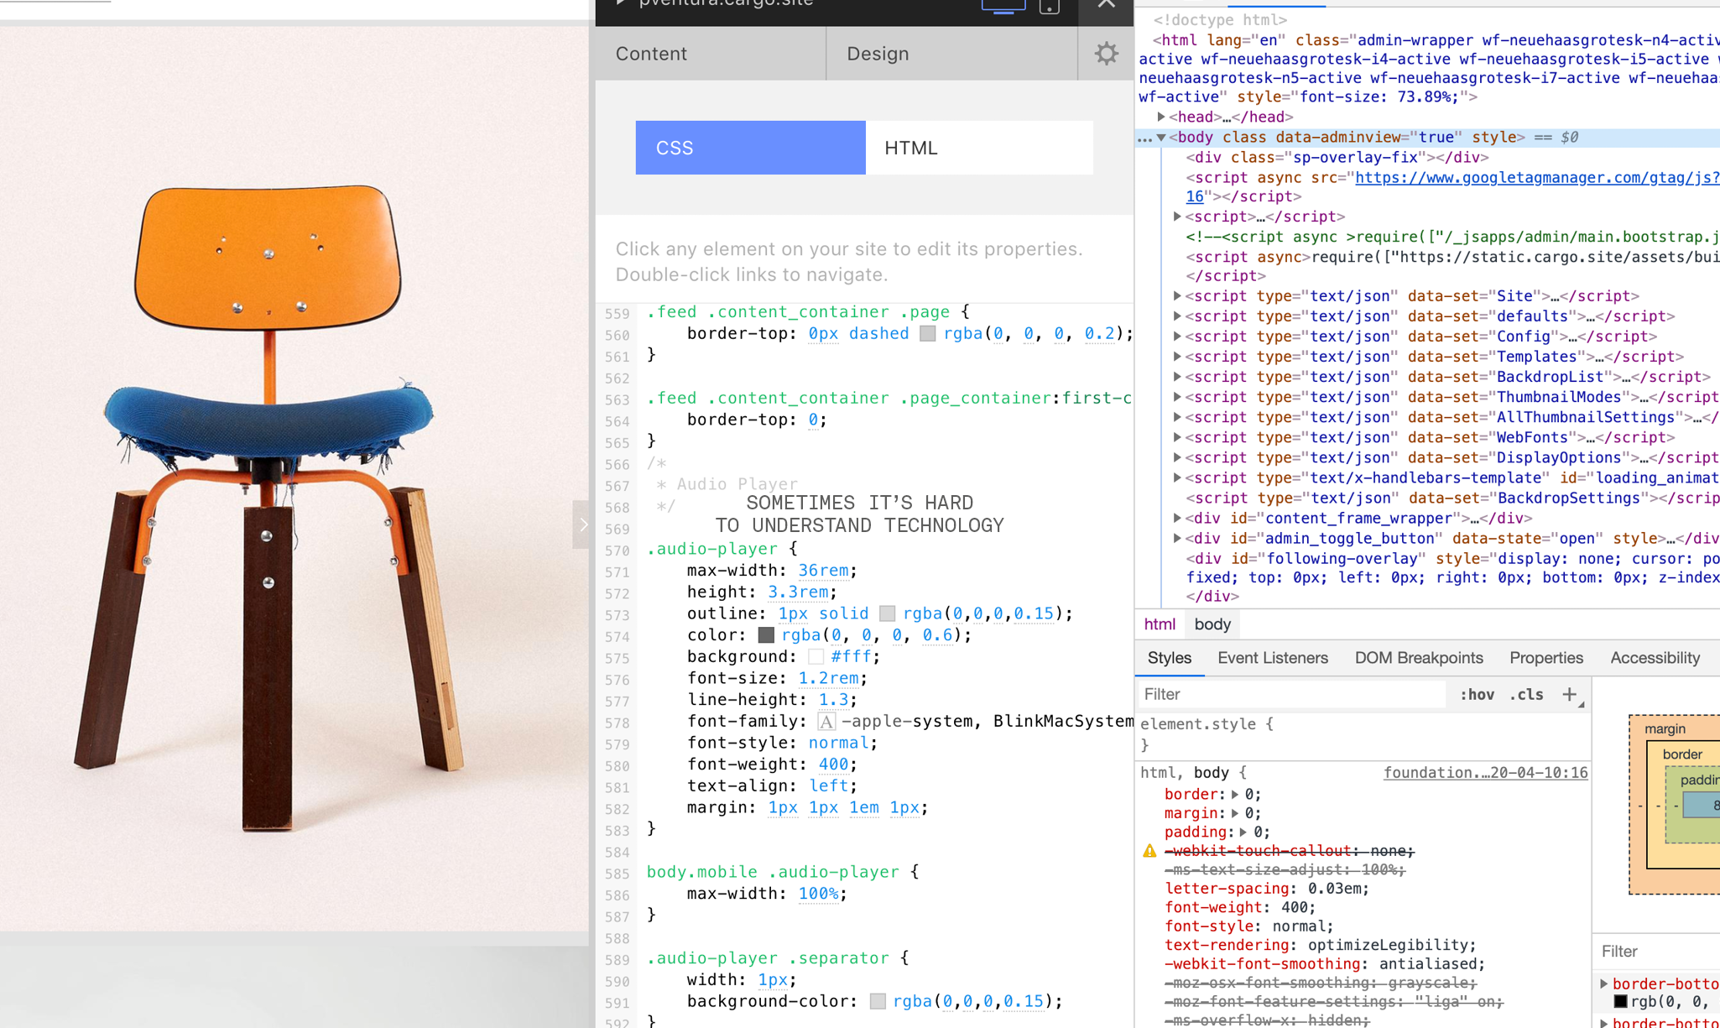Expand the border shorthand property
Viewport: 1720px width, 1028px height.
tap(1235, 794)
